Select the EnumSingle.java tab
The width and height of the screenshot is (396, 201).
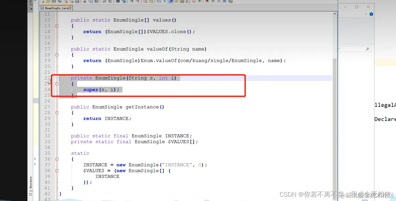pos(56,8)
